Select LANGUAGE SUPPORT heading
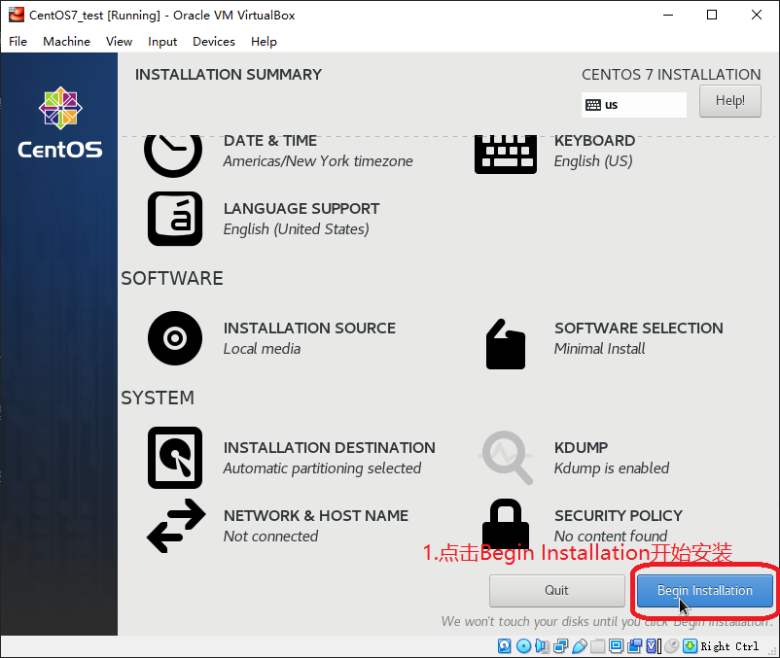Image resolution: width=780 pixels, height=658 pixels. (301, 208)
